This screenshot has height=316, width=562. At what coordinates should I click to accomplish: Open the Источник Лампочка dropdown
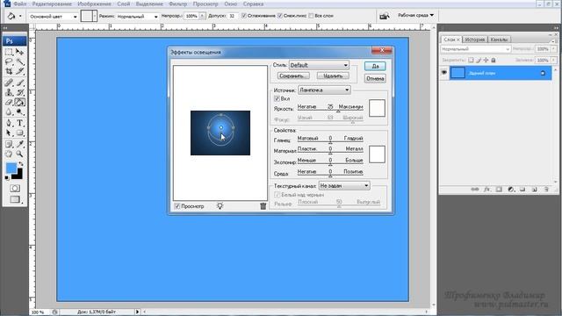coord(324,90)
